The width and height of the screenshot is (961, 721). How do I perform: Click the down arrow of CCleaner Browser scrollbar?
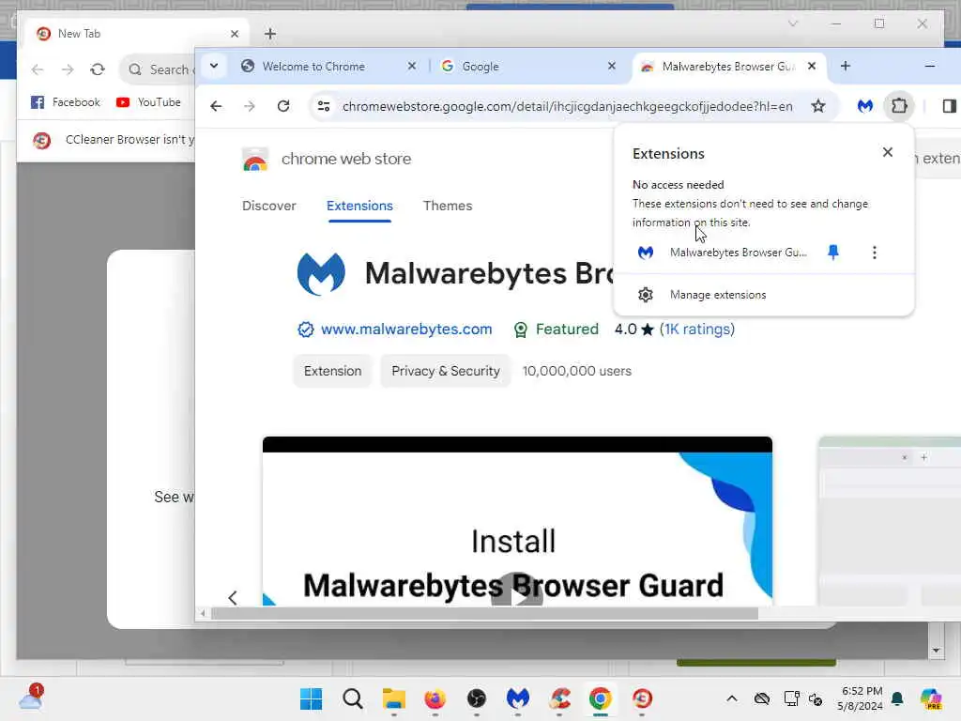(x=936, y=650)
